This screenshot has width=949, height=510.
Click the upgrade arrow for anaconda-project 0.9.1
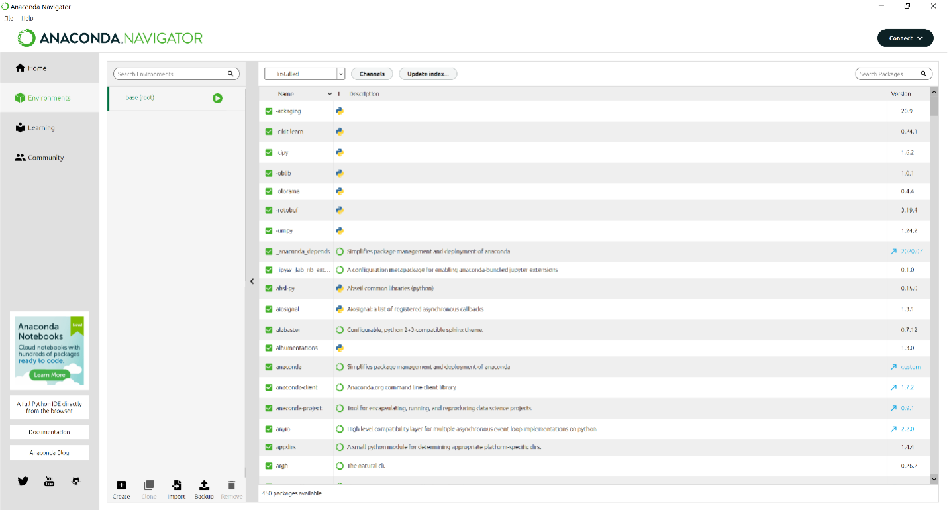coord(894,408)
